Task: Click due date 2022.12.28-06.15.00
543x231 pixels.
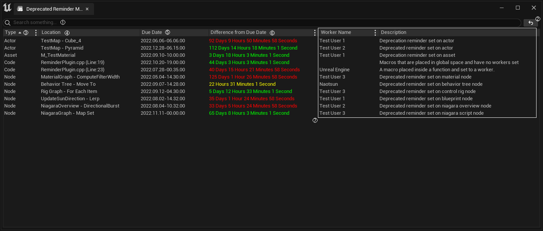Action: tap(163, 48)
